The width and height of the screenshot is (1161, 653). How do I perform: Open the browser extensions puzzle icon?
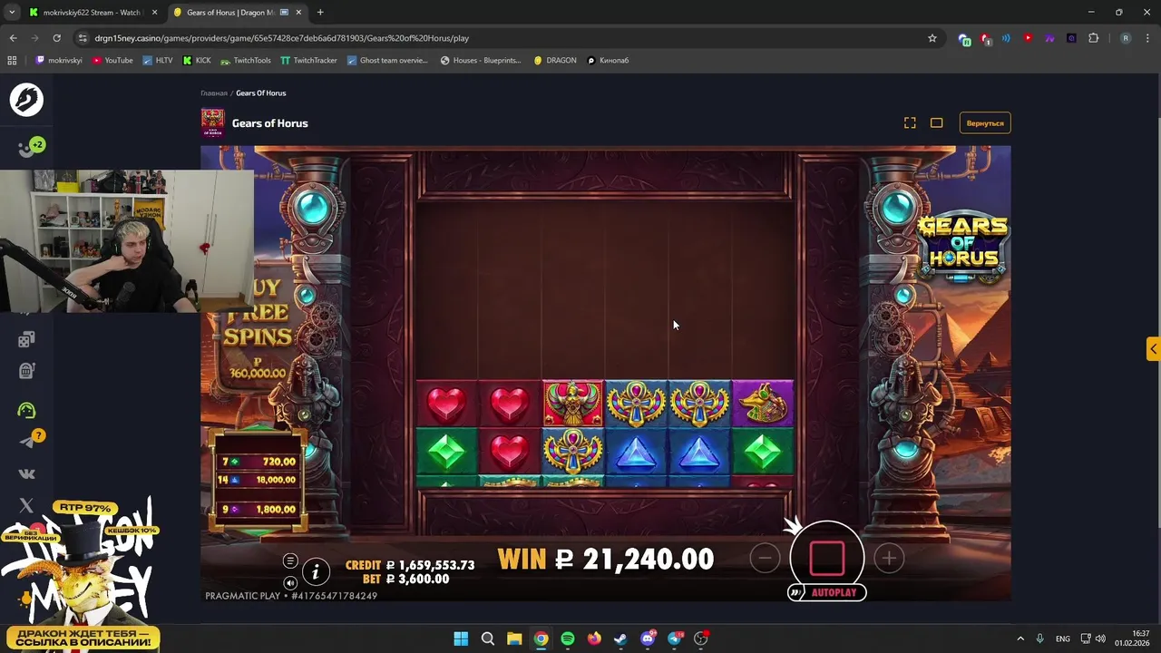point(1093,38)
